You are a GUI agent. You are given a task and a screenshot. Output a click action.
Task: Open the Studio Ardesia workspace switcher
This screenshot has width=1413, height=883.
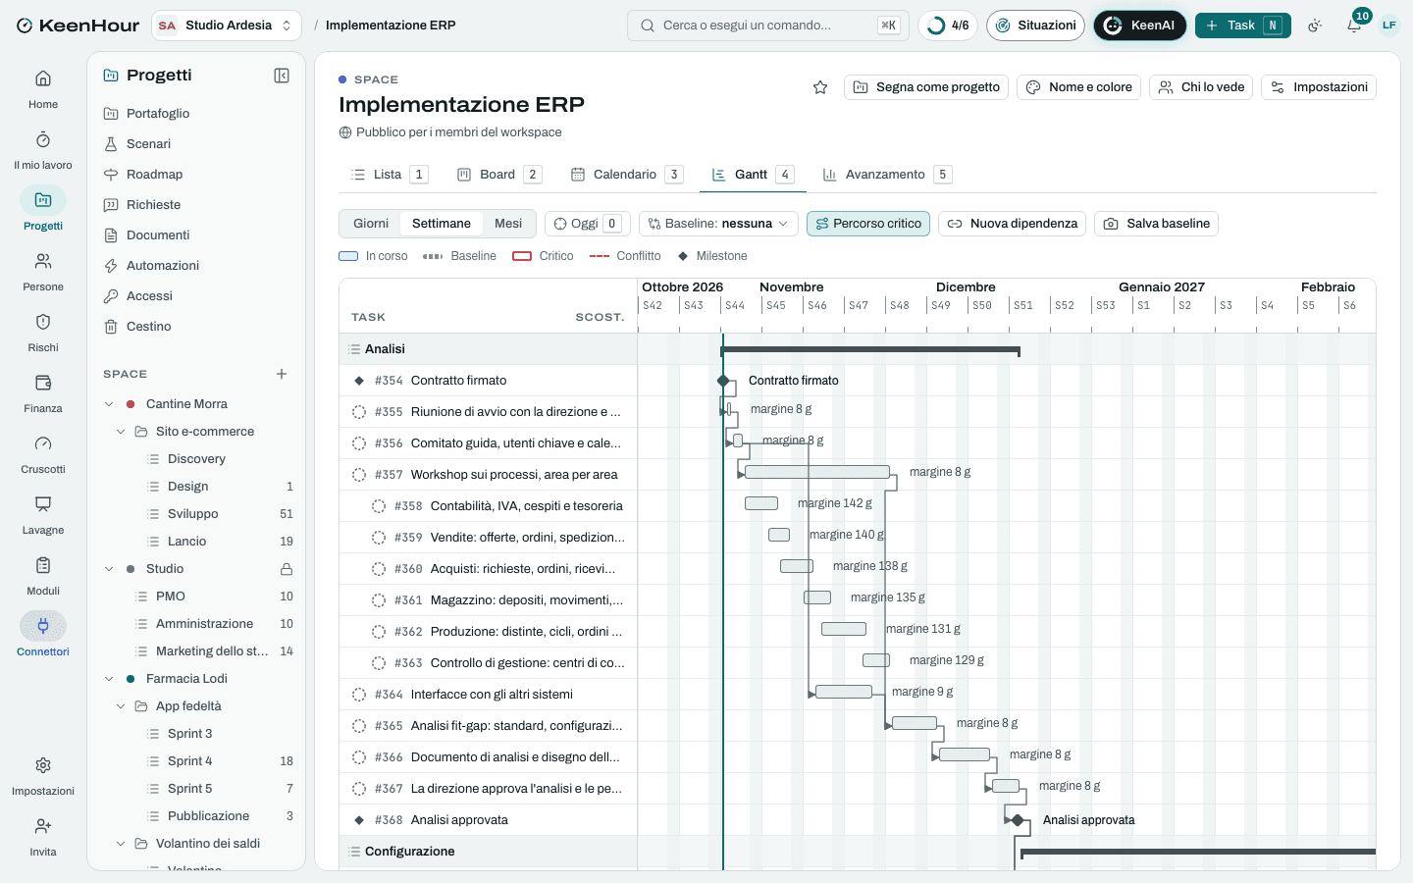227,26
